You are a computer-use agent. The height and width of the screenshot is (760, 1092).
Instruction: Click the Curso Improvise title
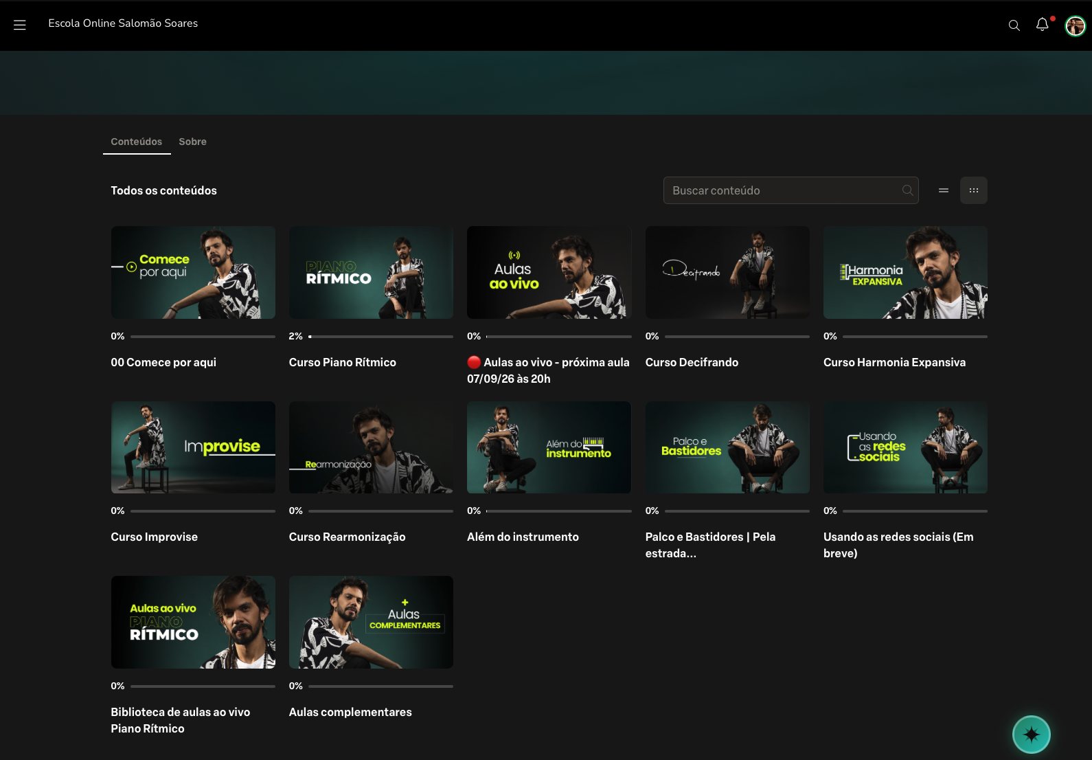pos(154,537)
